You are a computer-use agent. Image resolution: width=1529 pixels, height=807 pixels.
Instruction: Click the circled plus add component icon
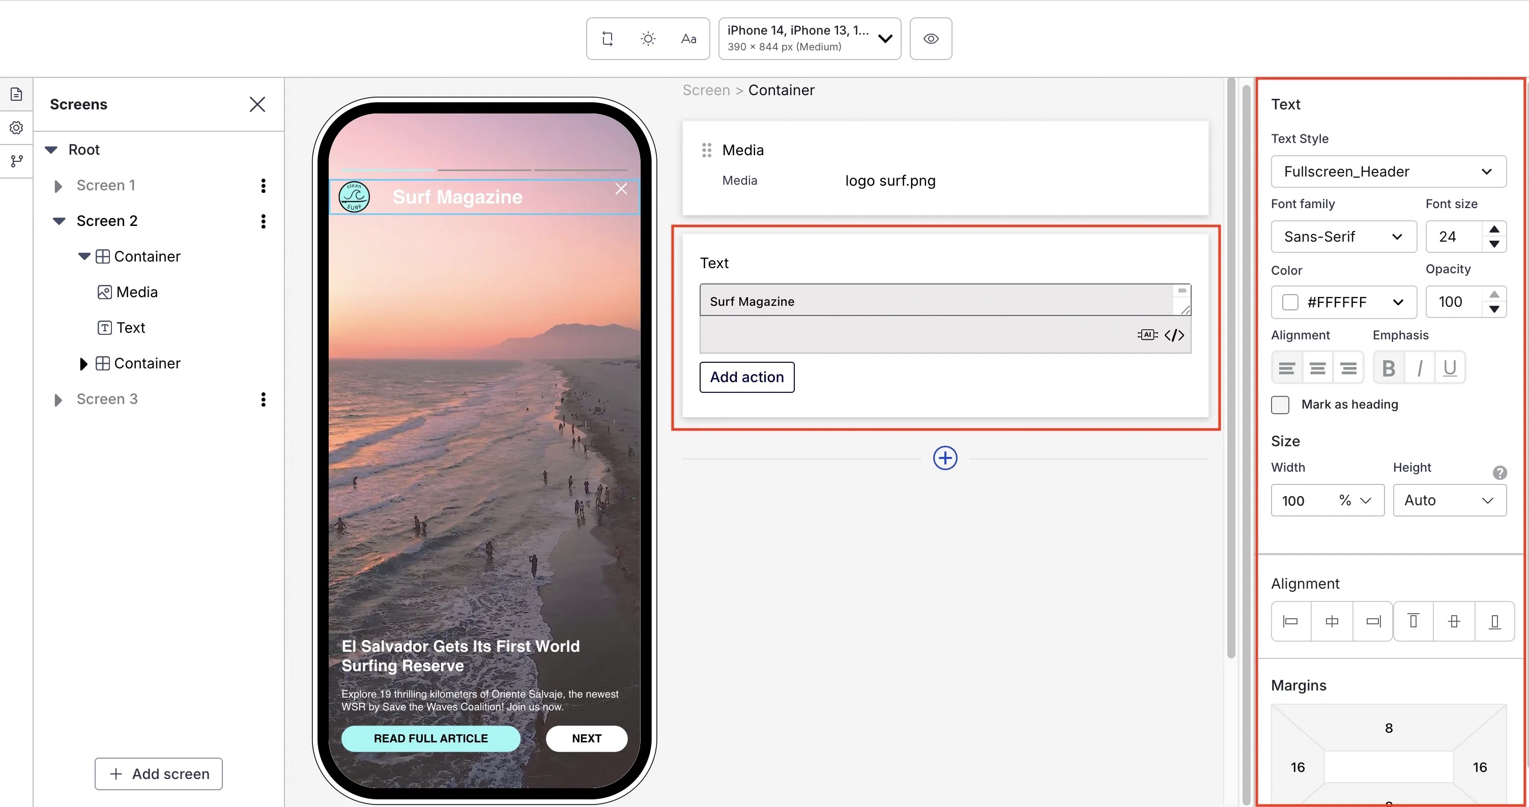pyautogui.click(x=945, y=458)
